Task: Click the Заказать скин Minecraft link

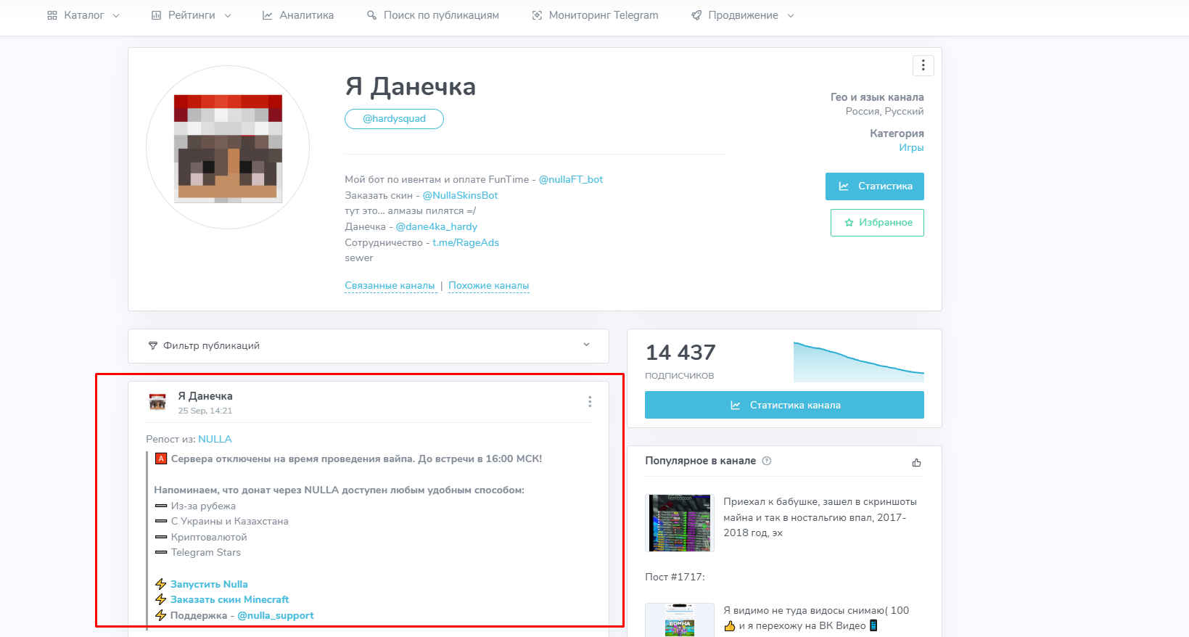Action: pos(229,599)
